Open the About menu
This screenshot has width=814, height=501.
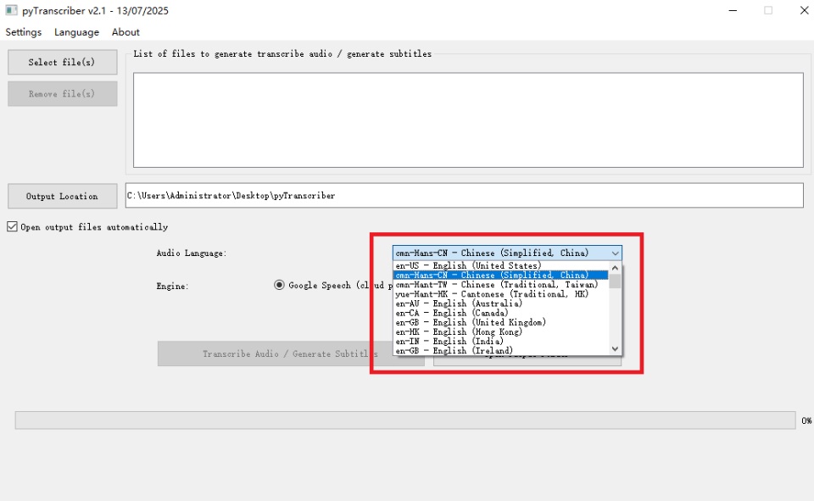point(125,32)
